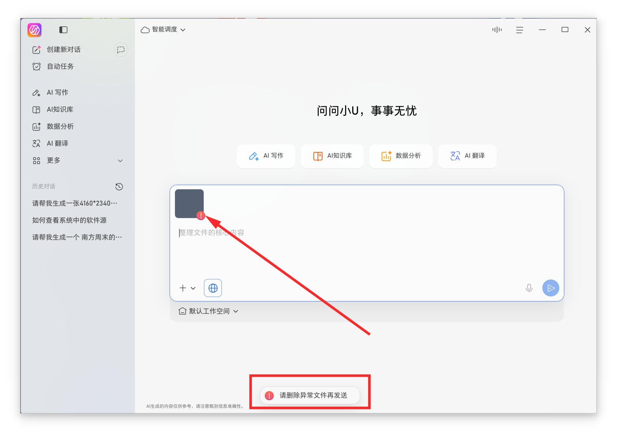Click the microphone voice input icon
Screen dimensions: 617x436
point(529,288)
